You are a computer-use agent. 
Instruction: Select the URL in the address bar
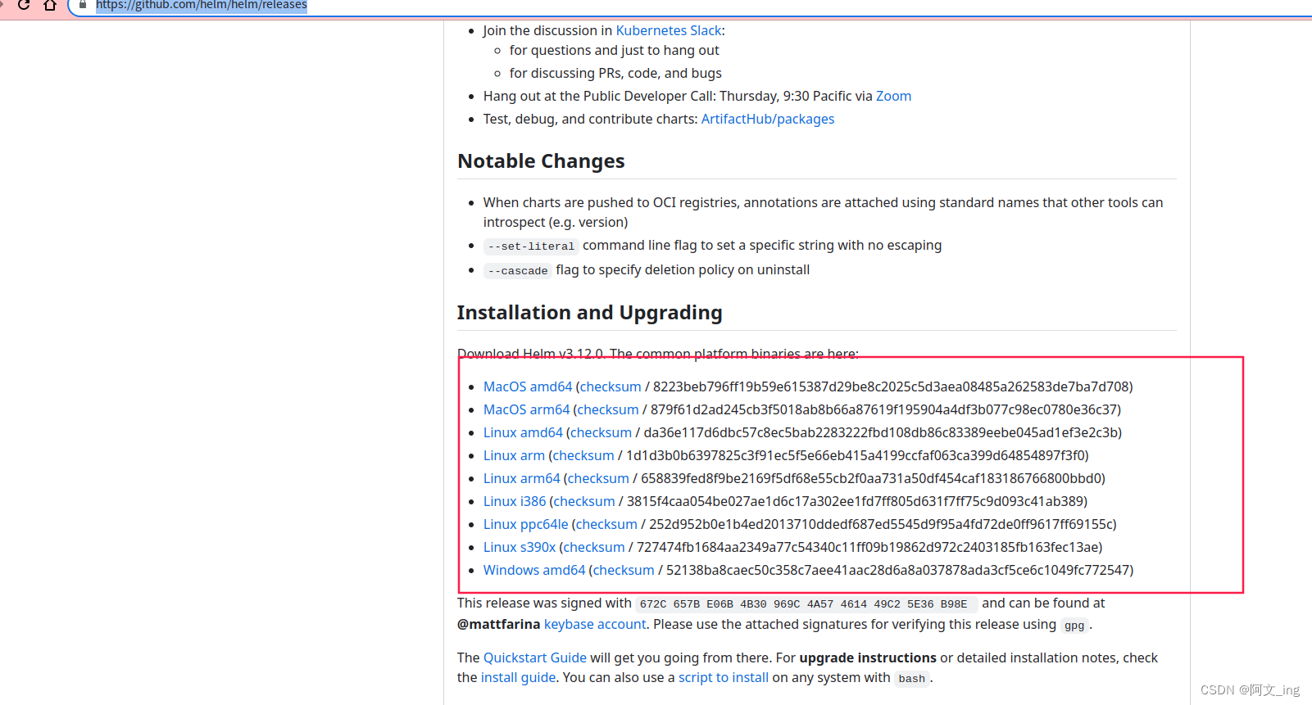click(201, 6)
